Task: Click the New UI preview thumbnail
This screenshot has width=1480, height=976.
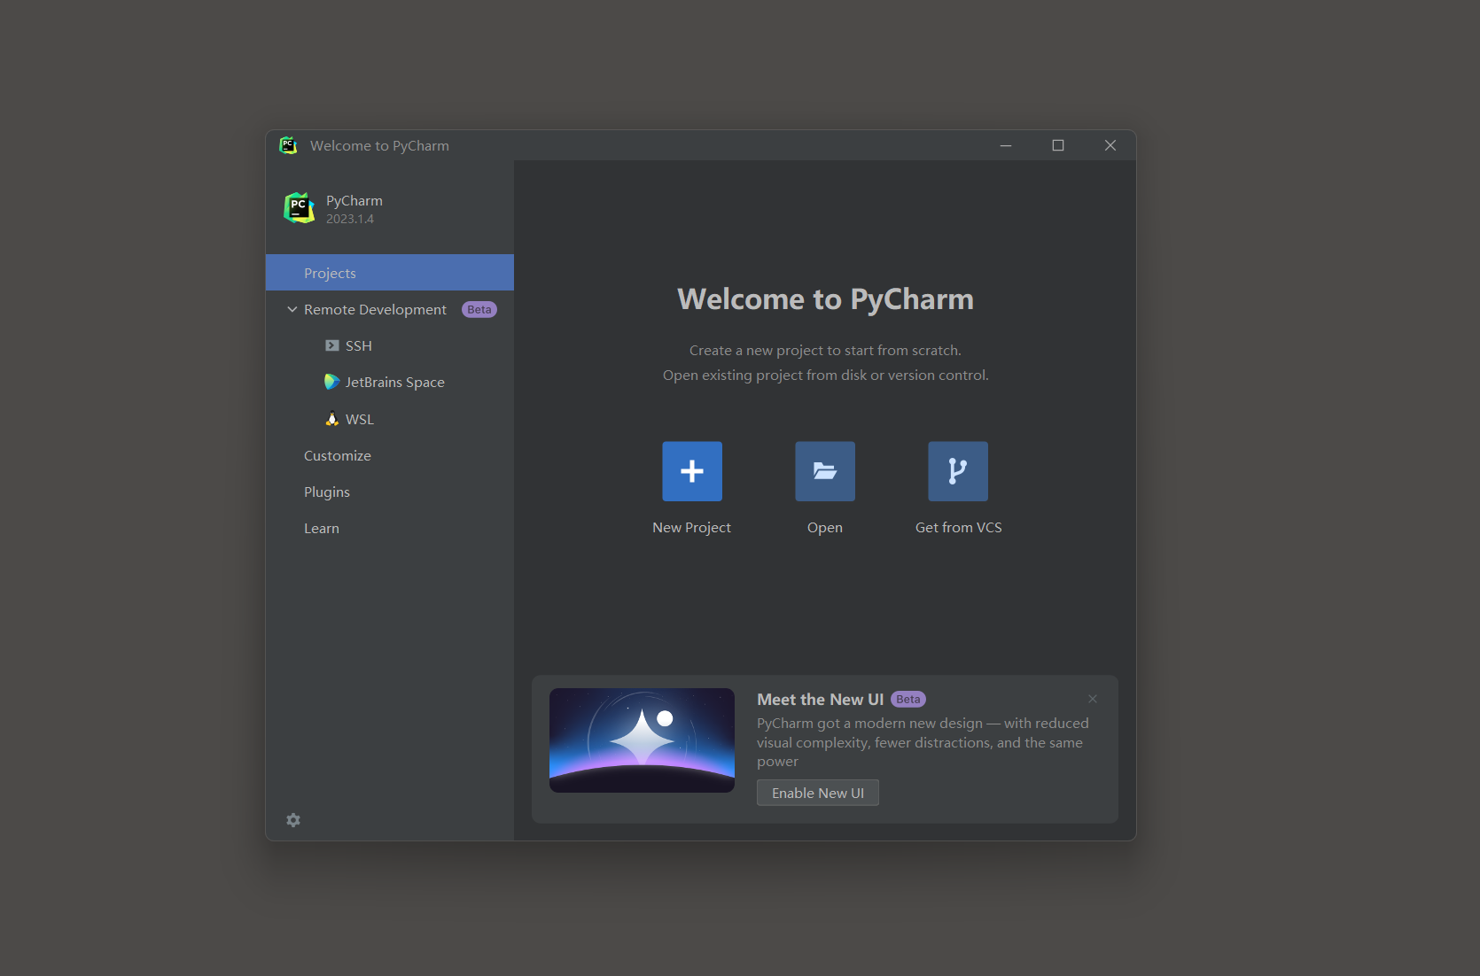Action: click(x=642, y=740)
